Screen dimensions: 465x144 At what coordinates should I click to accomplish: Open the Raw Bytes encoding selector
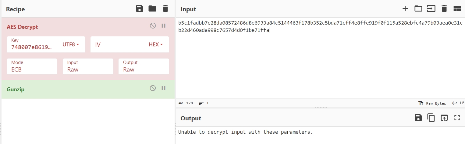(x=432, y=103)
